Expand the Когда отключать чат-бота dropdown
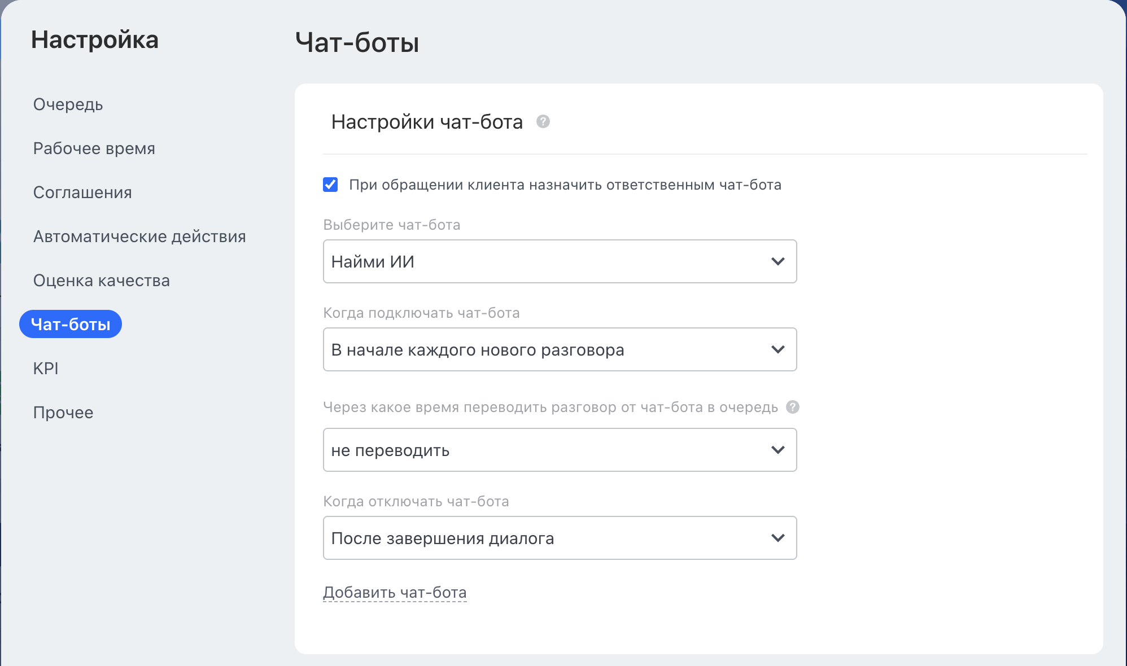Viewport: 1127px width, 666px height. pyautogui.click(x=559, y=538)
